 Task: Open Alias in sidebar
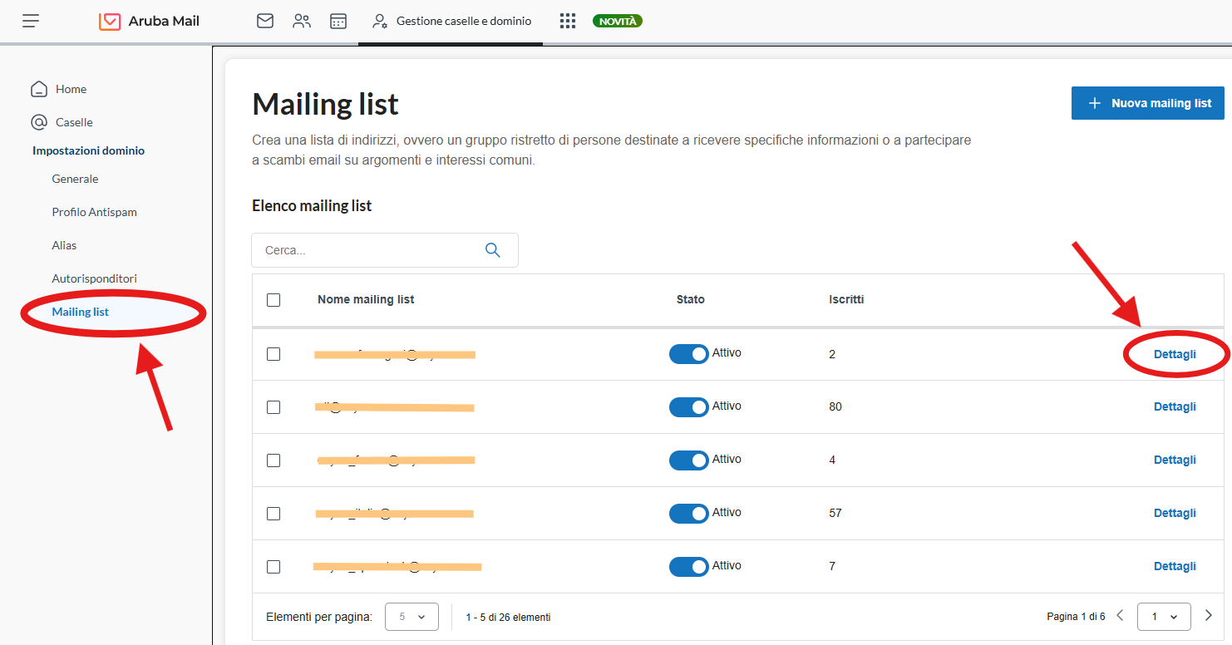[x=64, y=245]
